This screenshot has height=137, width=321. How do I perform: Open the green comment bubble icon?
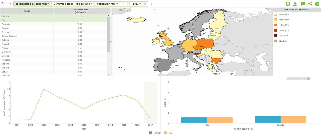click(302, 4)
